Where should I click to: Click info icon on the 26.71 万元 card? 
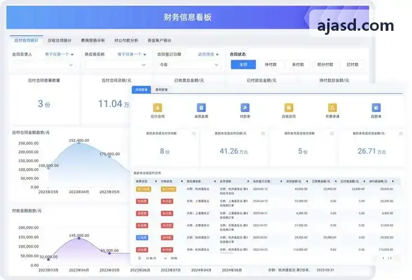point(401,133)
